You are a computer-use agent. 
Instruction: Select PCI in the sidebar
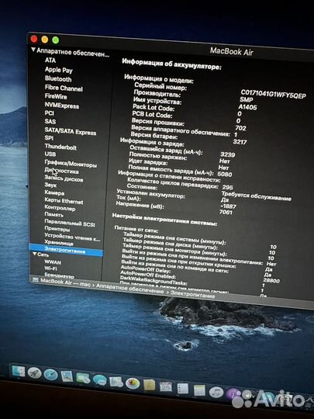49,113
